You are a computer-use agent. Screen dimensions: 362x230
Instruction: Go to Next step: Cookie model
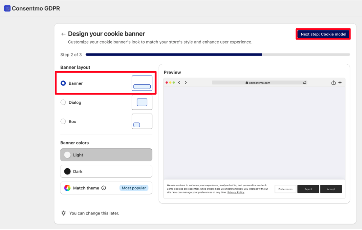(x=323, y=34)
